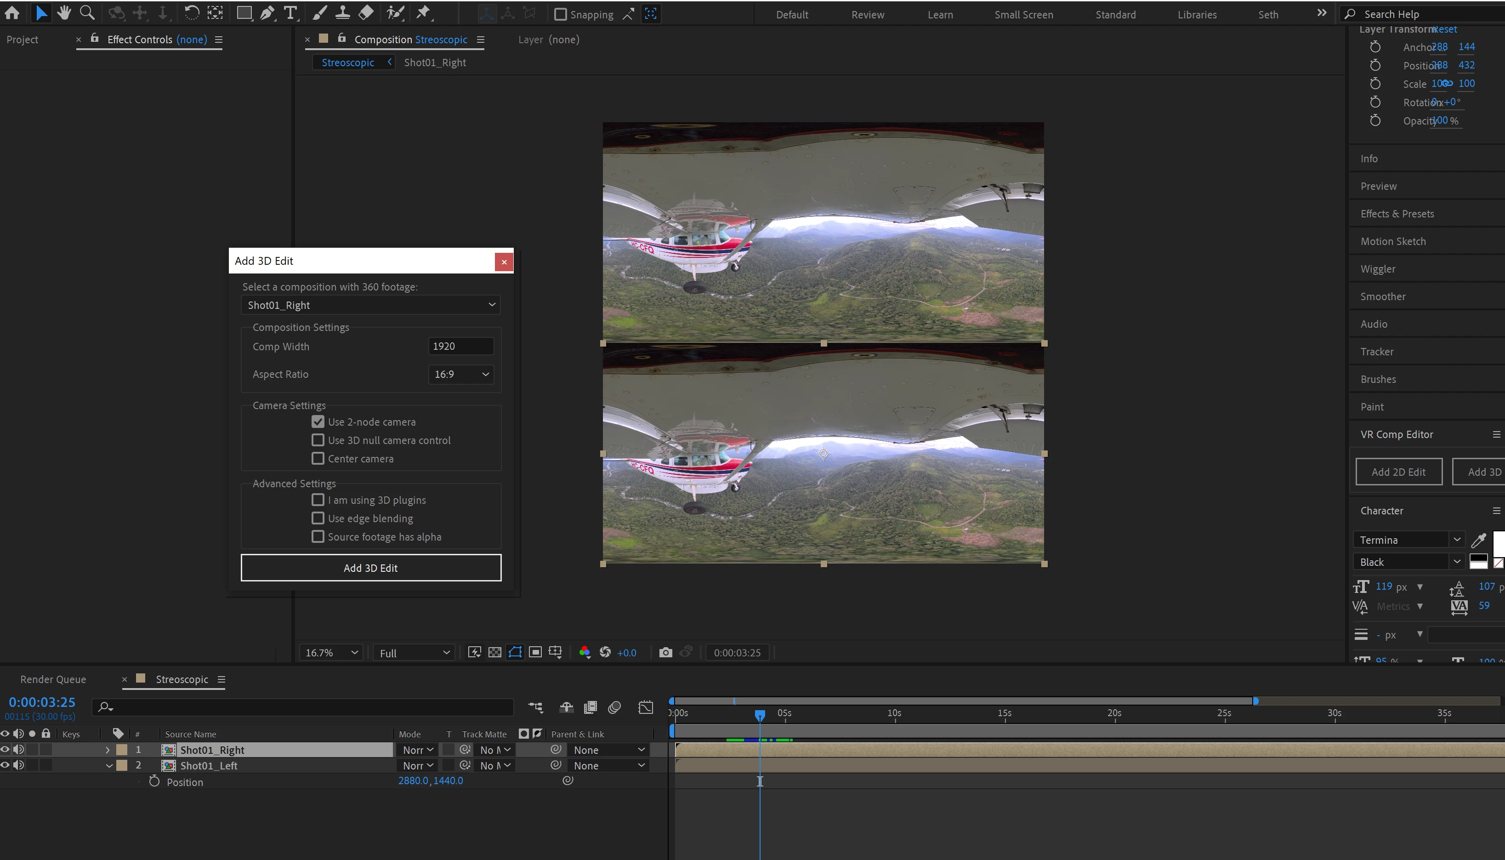
Task: Open the Shot01_Right composition dropdown
Action: point(371,305)
